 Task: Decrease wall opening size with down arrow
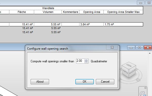pyautogui.click(x=86, y=62)
